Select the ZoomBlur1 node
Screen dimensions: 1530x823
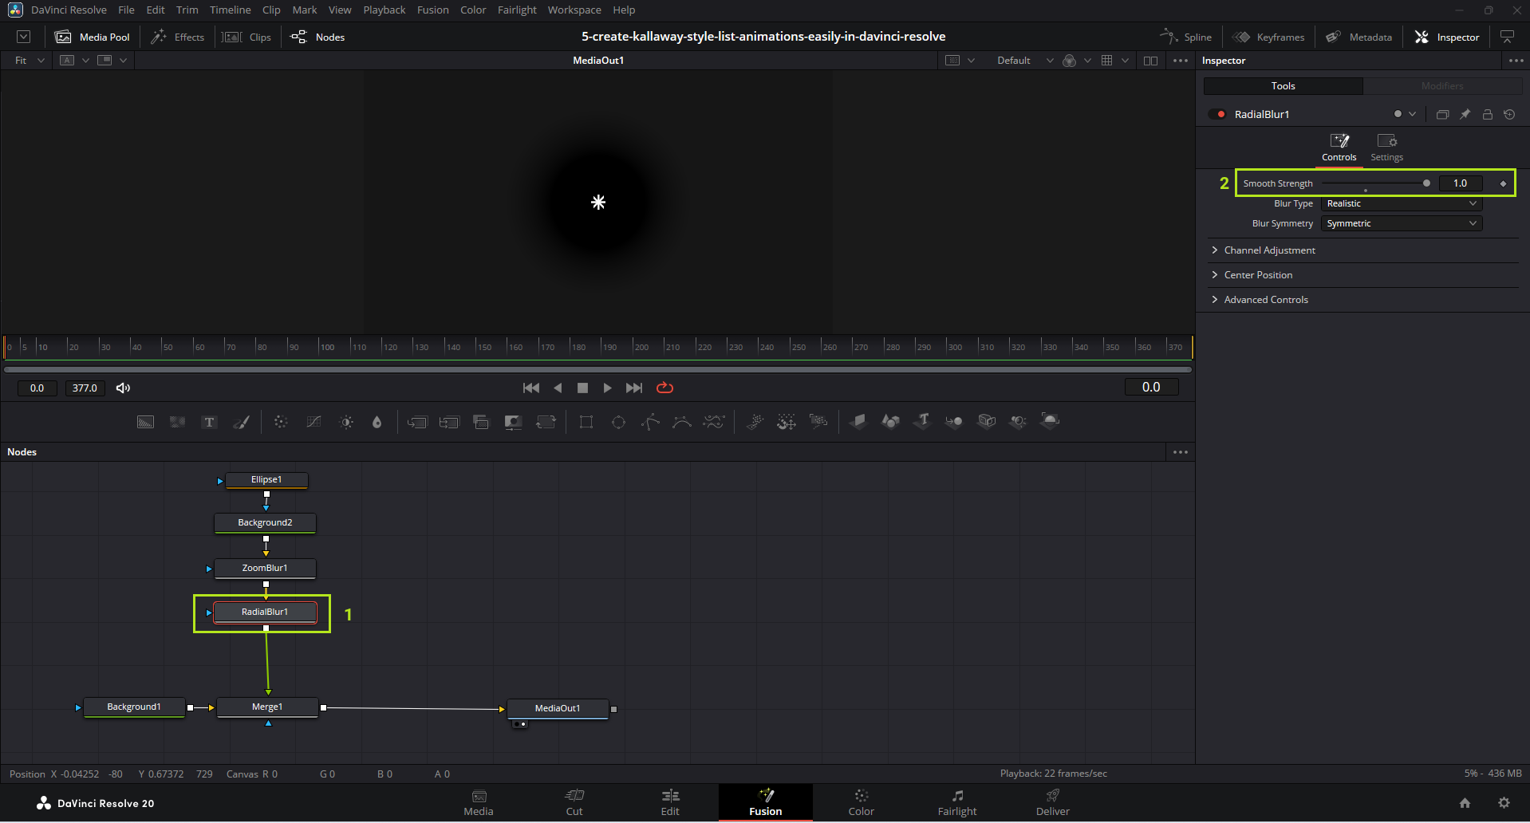point(265,568)
